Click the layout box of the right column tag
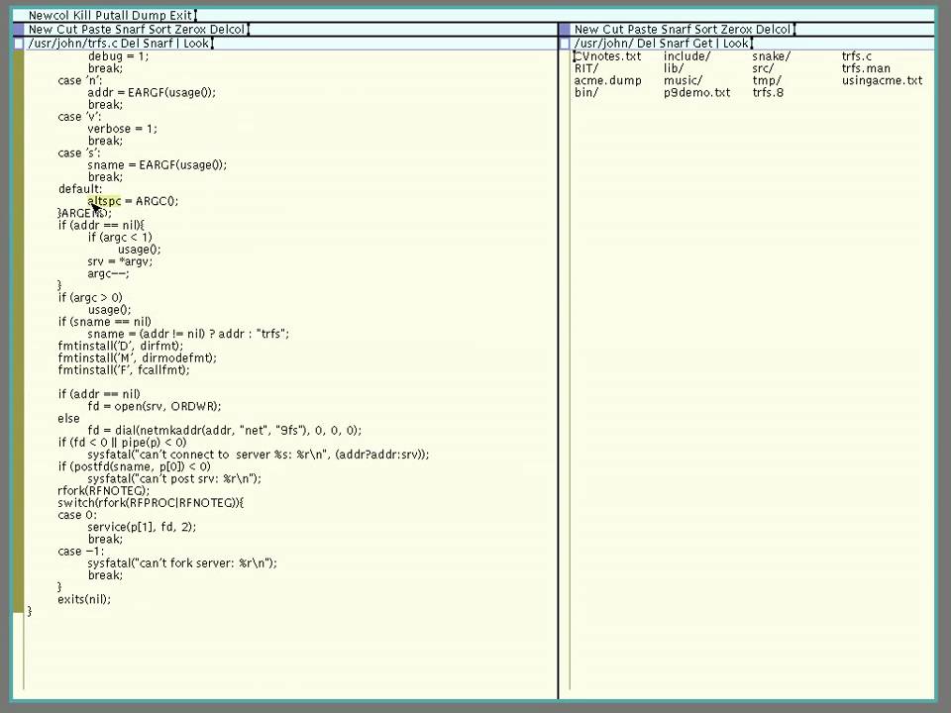The width and height of the screenshot is (951, 713). pyautogui.click(x=565, y=29)
